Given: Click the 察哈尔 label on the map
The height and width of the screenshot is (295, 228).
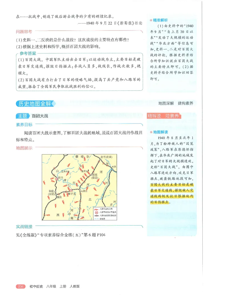Looking at the screenshot, I should click(x=82, y=157).
